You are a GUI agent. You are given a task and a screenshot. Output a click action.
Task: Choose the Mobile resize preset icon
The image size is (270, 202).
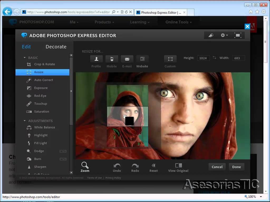point(112,59)
